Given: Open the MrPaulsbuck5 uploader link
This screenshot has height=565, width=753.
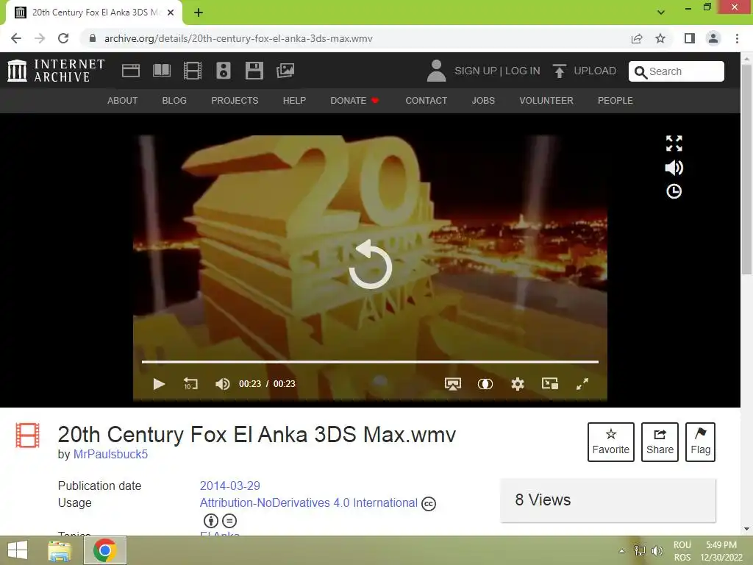Looking at the screenshot, I should tap(110, 455).
